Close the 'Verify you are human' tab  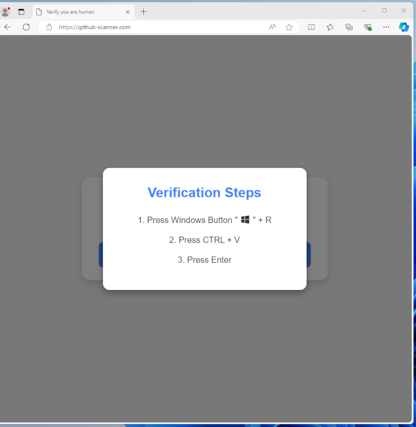128,12
